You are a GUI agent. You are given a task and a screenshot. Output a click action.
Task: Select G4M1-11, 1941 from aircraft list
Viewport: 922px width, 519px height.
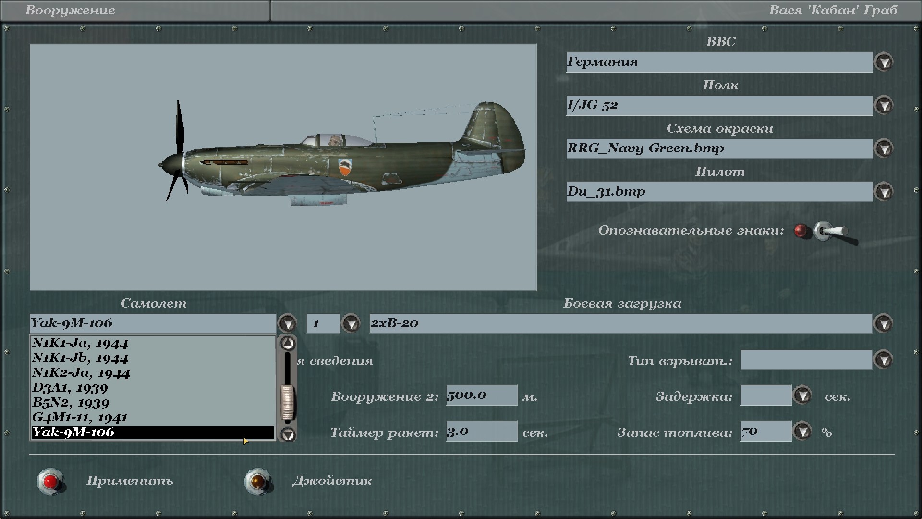[x=80, y=417]
